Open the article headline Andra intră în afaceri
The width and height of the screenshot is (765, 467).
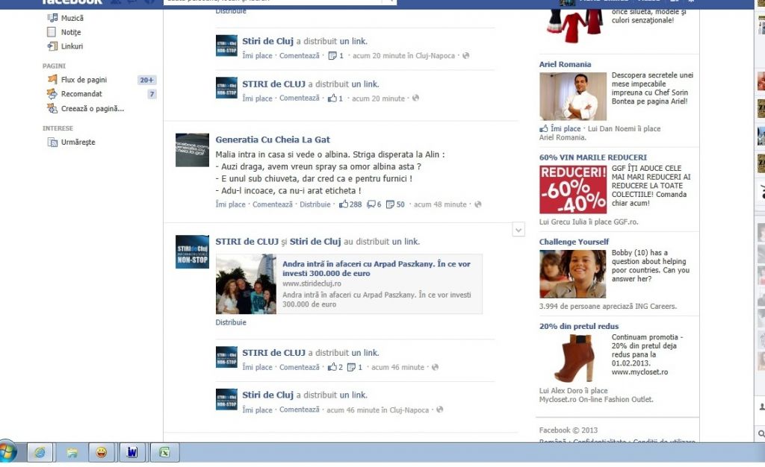377,269
